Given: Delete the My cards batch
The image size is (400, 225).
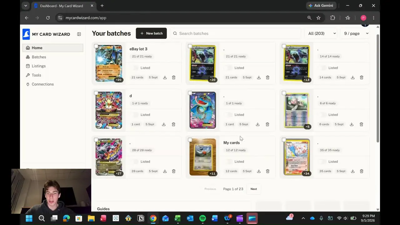Looking at the screenshot, I should [267, 171].
